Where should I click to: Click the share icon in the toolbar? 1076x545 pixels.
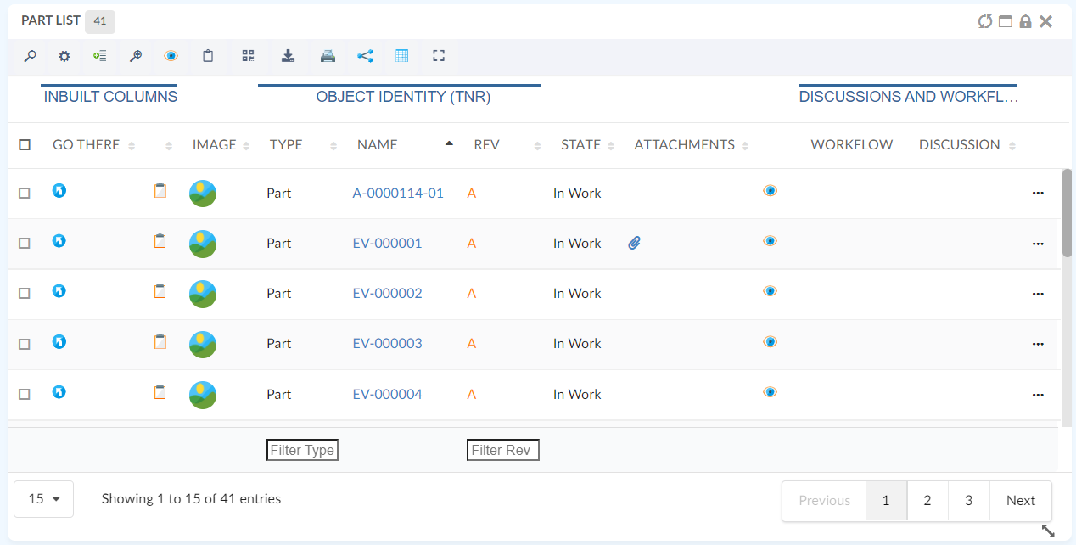point(365,56)
